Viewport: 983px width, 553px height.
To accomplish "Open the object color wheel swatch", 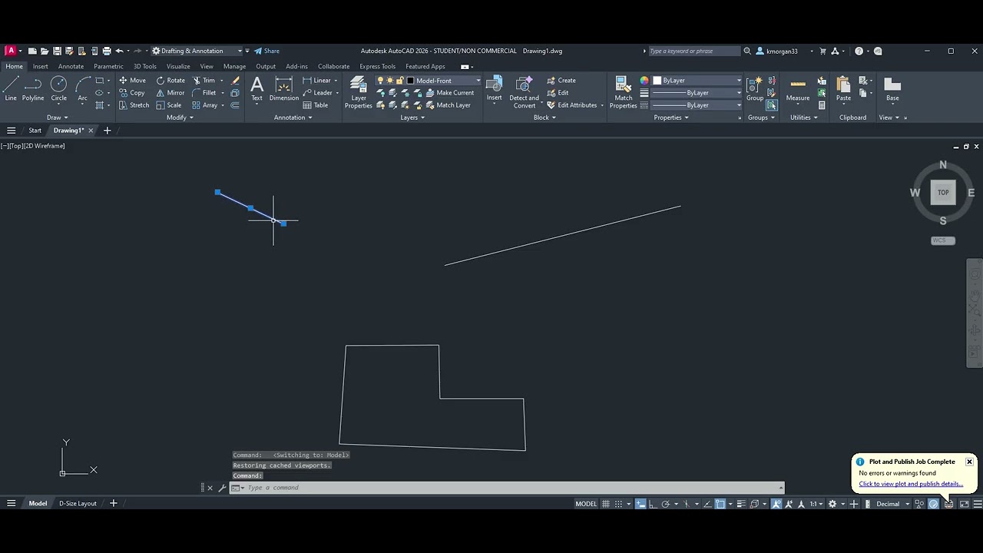I will (644, 80).
